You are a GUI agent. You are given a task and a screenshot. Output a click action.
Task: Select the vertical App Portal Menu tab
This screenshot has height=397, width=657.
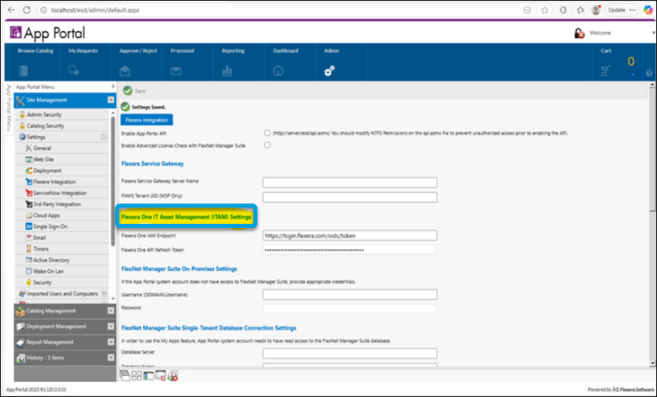(8, 108)
